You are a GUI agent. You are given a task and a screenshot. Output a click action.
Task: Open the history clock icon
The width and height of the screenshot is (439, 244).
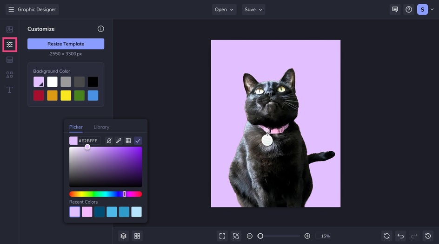428,236
